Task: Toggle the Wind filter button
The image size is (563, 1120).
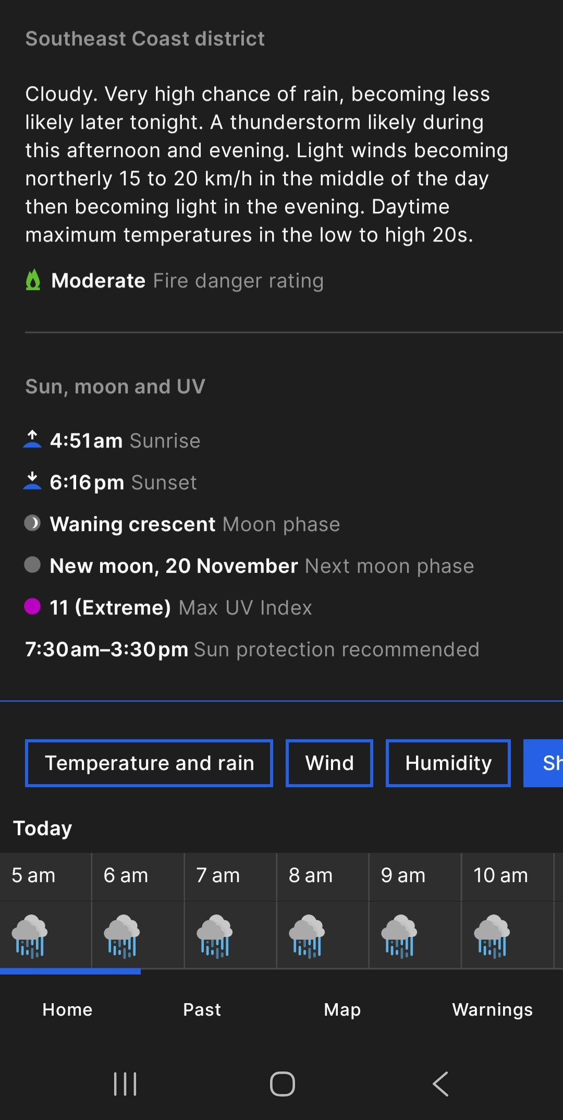Action: point(329,763)
